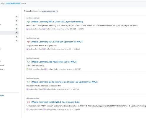Click LhGu avatar on the Jan 23 commit
The image size is (146, 118).
click(x=27, y=49)
